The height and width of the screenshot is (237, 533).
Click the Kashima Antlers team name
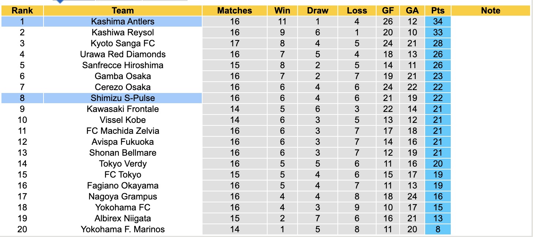point(123,22)
